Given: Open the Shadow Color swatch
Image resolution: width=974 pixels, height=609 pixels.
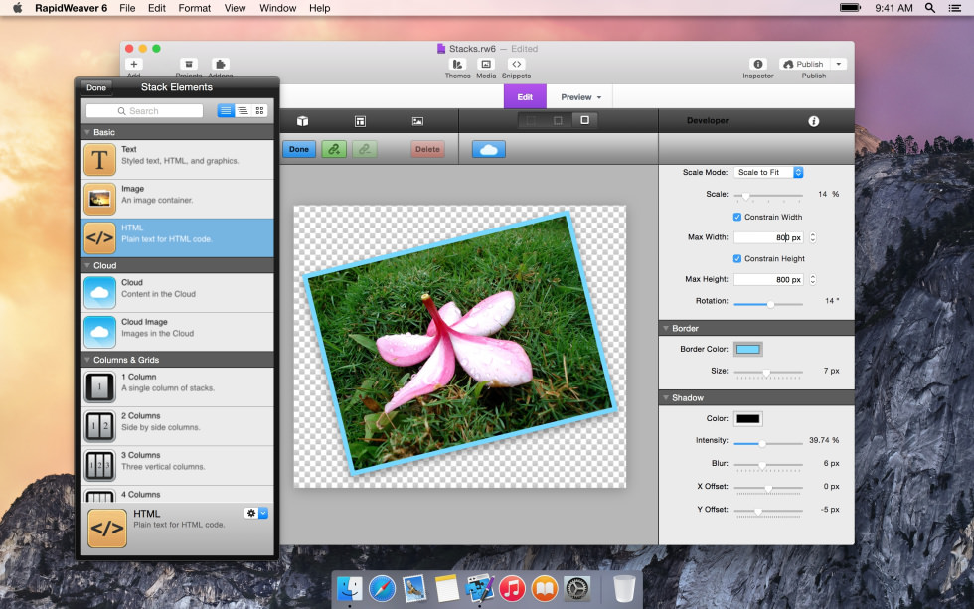Looking at the screenshot, I should point(747,419).
